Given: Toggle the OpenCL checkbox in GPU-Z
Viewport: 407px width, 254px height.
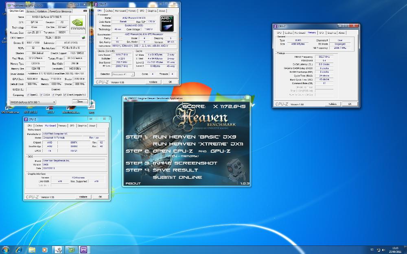Looking at the screenshot, I should point(28,95).
